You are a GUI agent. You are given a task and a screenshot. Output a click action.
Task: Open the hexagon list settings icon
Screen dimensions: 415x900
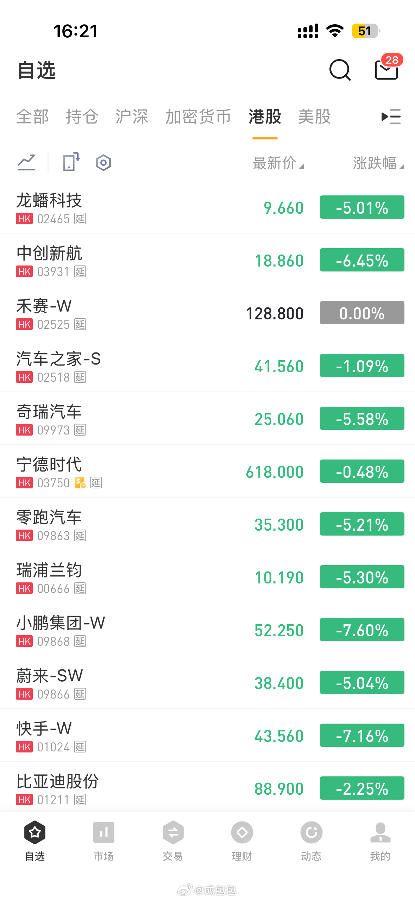(103, 163)
